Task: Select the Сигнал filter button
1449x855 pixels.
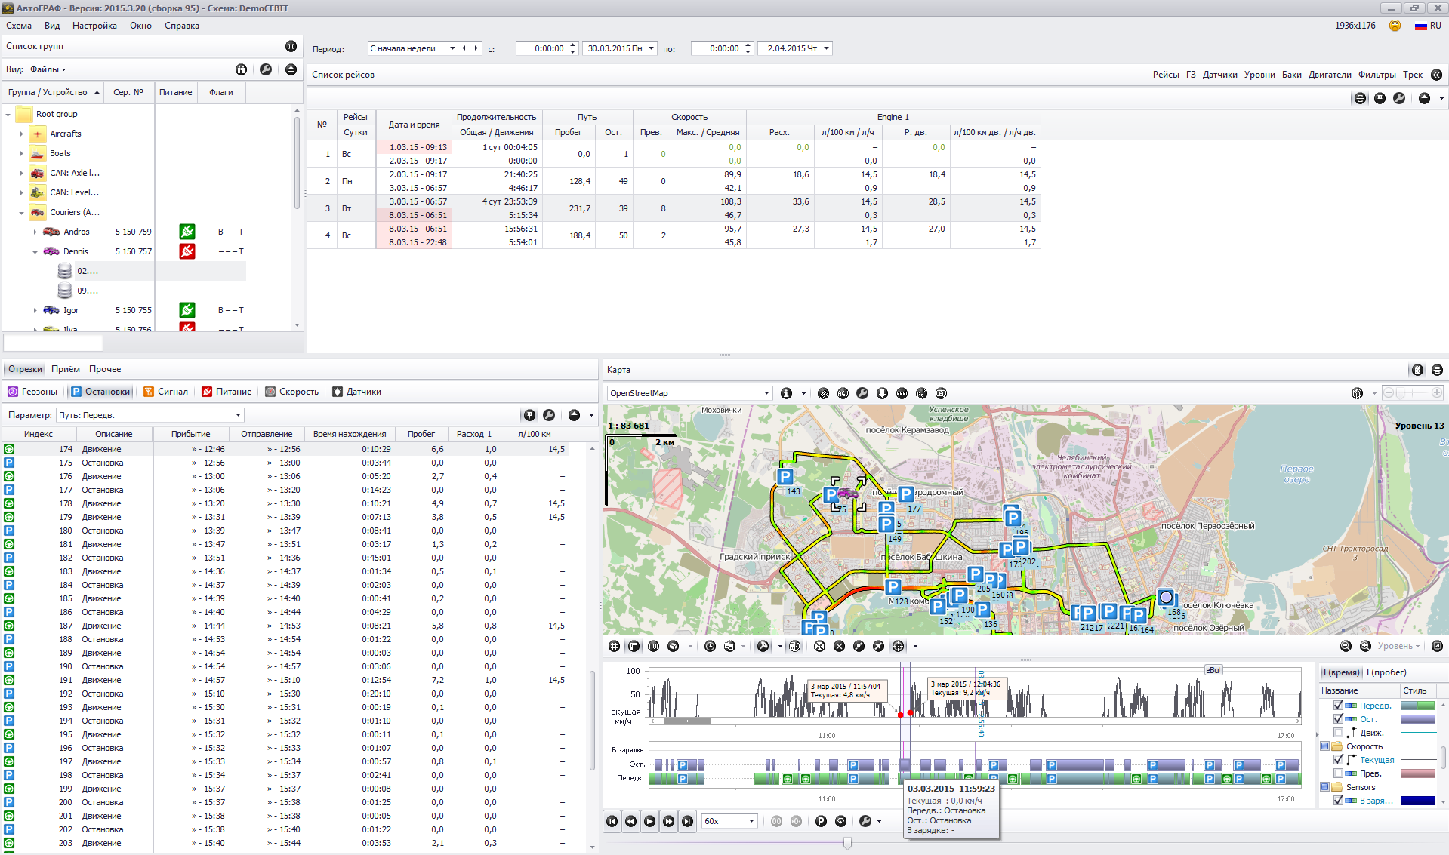Action: coord(165,392)
